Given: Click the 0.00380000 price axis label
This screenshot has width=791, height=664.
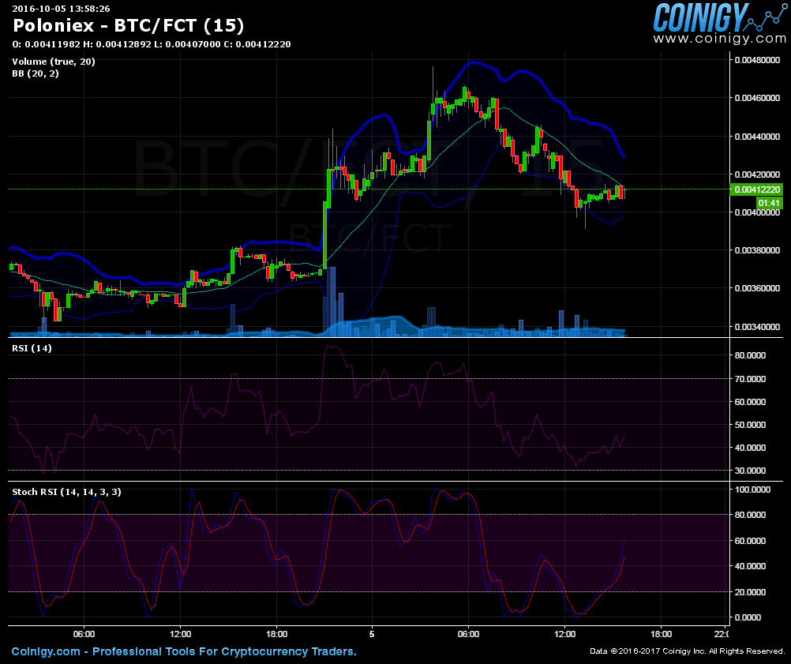Looking at the screenshot, I should coord(758,250).
